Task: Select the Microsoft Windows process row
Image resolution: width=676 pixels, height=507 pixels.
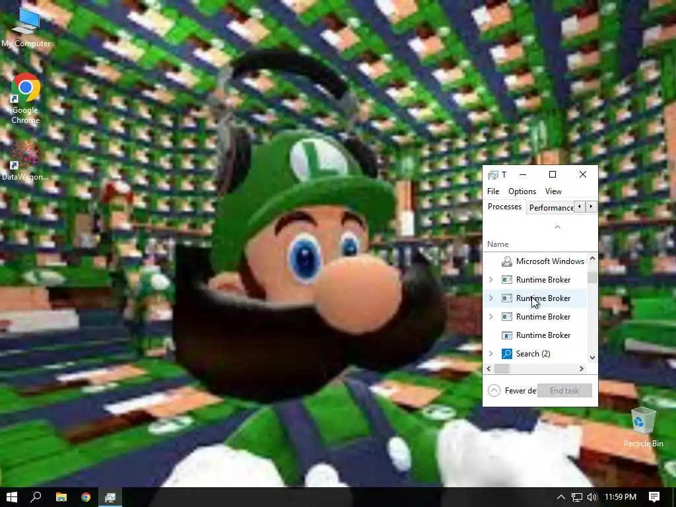Action: [x=535, y=261]
